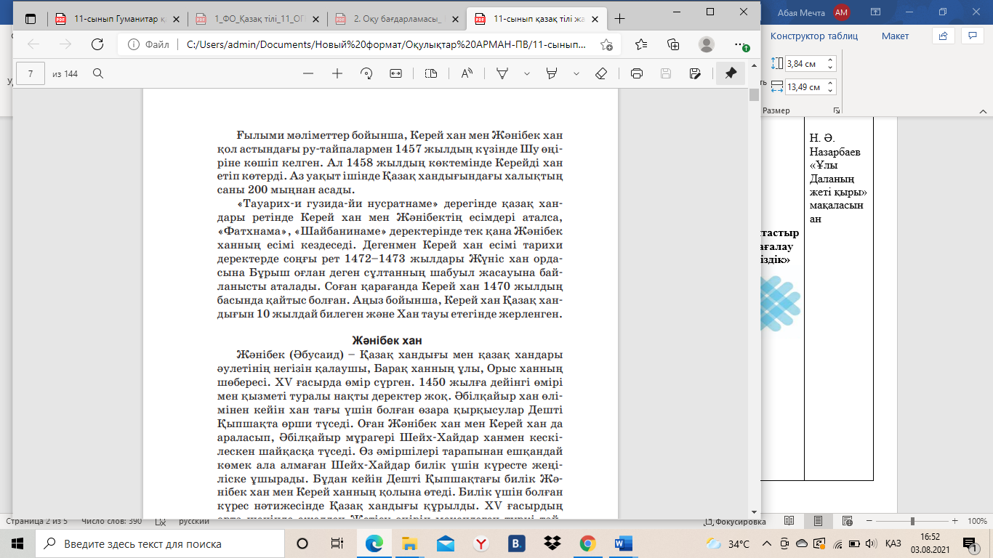Open the Конструктор таблиц ribbon tab
This screenshot has width=993, height=558.
click(814, 36)
